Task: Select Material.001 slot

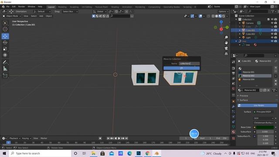Action: [x=255, y=72]
